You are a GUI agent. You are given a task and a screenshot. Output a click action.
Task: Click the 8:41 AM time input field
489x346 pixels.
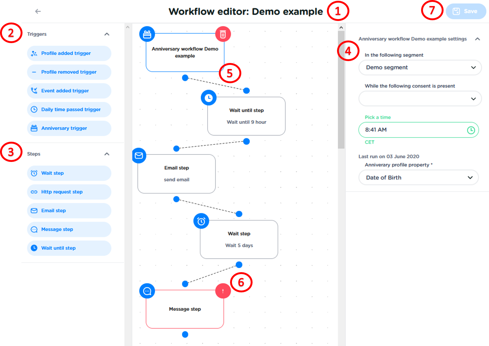click(413, 130)
